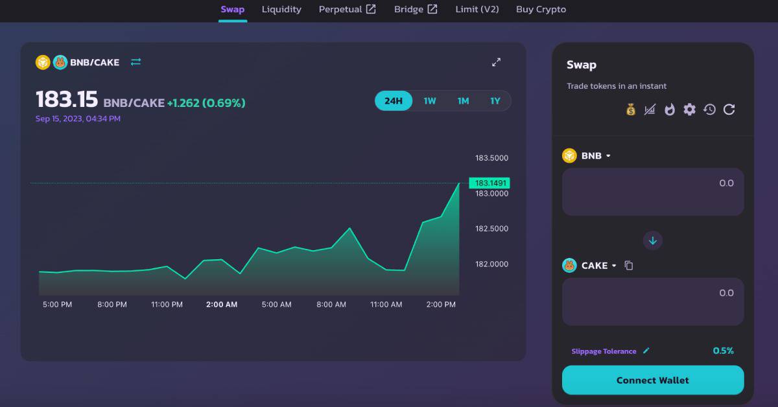Open Buy Crypto from the navbar

coord(541,10)
